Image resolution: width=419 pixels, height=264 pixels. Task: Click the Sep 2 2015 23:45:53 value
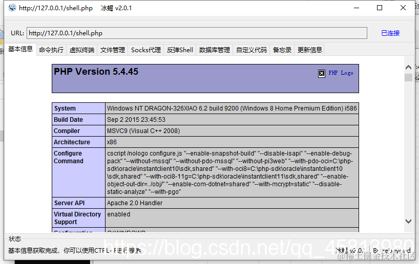point(136,120)
